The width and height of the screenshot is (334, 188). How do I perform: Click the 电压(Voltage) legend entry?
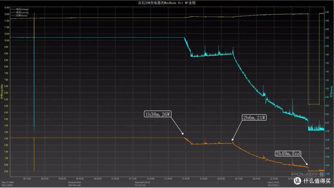coord(20,9)
